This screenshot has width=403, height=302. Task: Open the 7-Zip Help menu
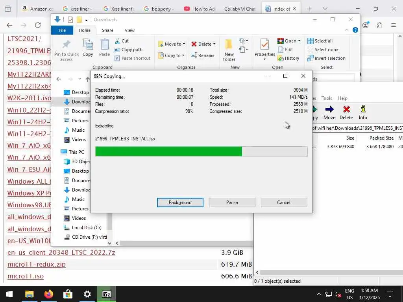point(342,98)
